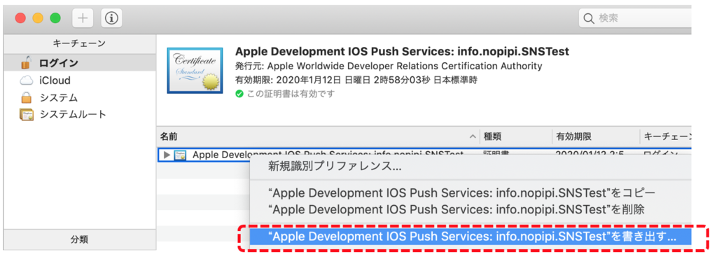Viewport: 717px width, 259px height.
Task: Click the small certificate icon in list row
Action: point(180,155)
